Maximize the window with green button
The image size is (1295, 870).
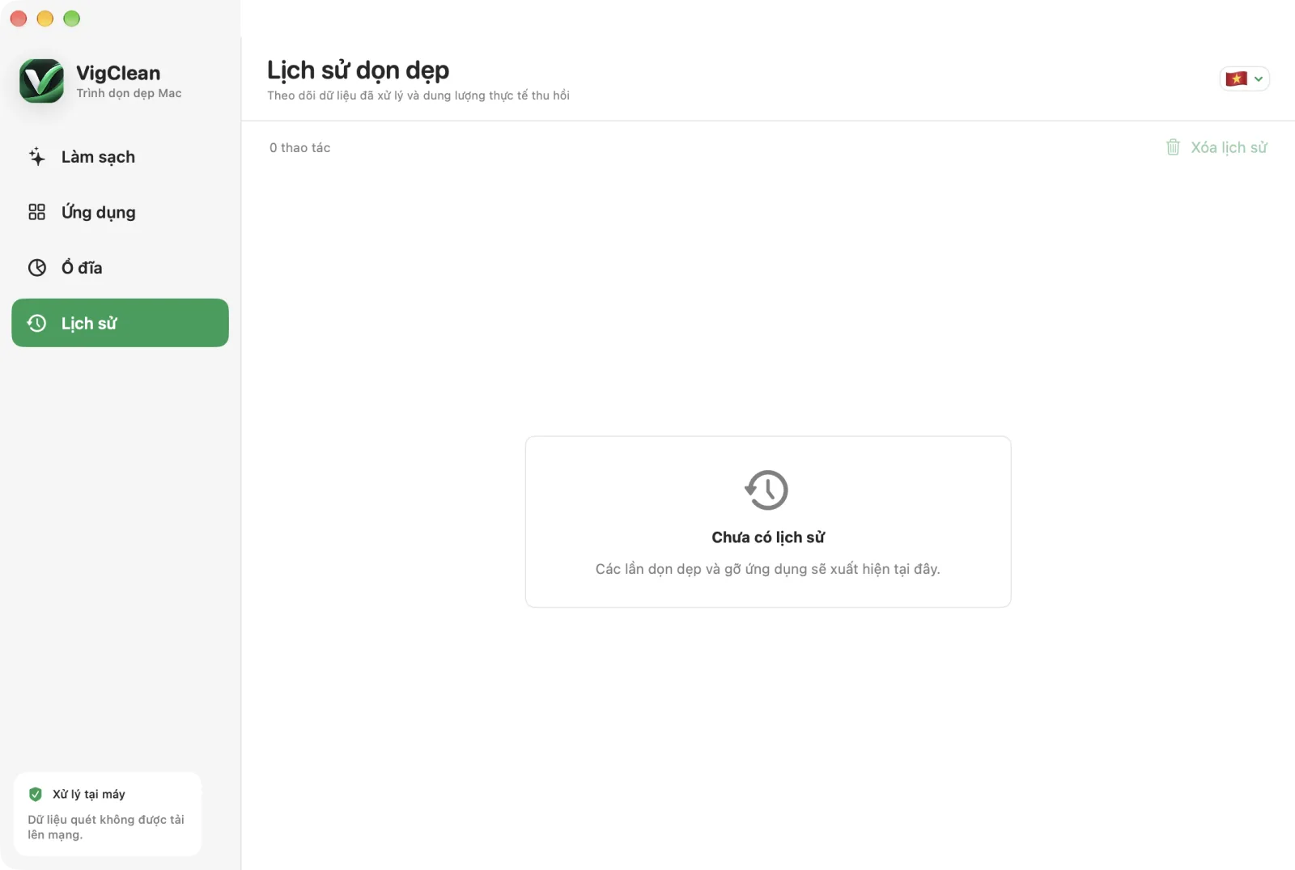pos(72,19)
